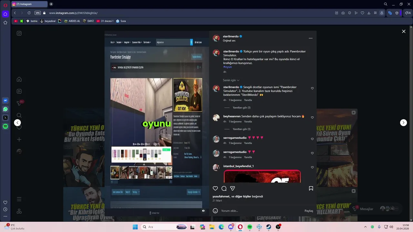Open sterilmerdo profile from the post header
This screenshot has width=413, height=232.
tap(231, 36)
